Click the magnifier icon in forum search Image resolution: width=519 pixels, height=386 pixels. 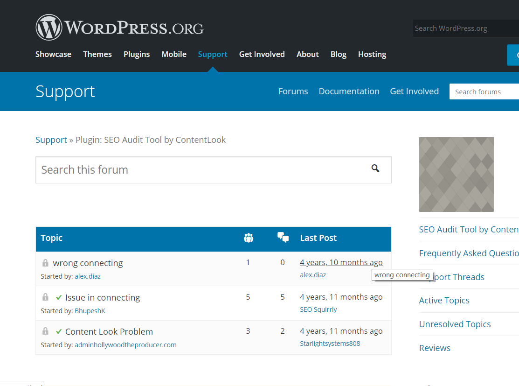[x=375, y=168]
